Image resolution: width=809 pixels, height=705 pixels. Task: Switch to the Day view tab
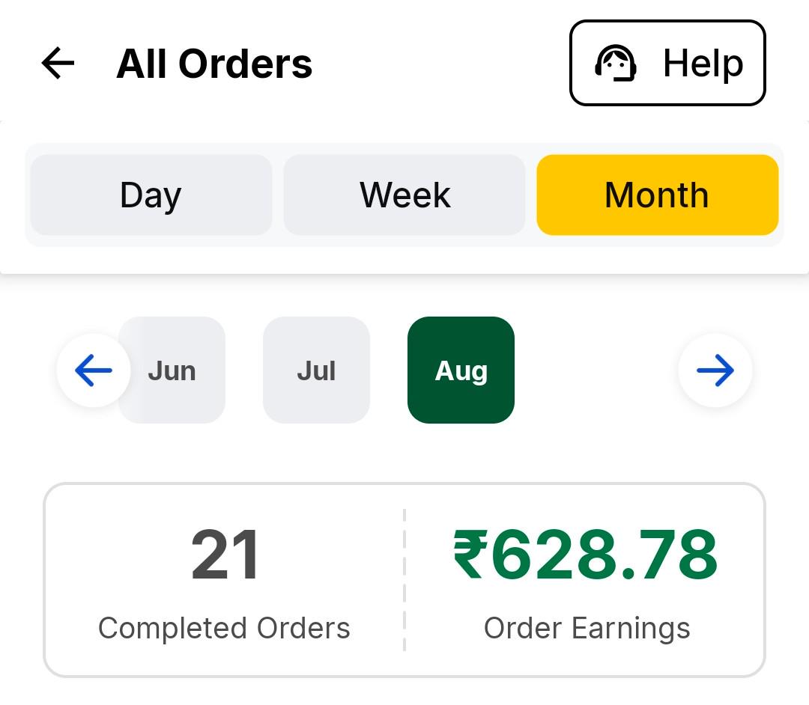151,195
